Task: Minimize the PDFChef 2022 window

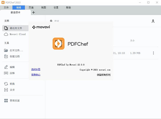Action: (x=140, y=2)
